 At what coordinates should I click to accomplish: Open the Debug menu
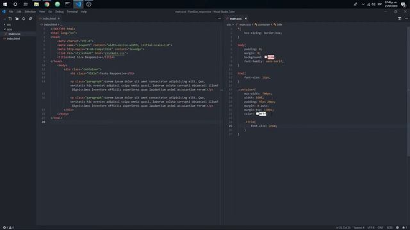(60, 11)
